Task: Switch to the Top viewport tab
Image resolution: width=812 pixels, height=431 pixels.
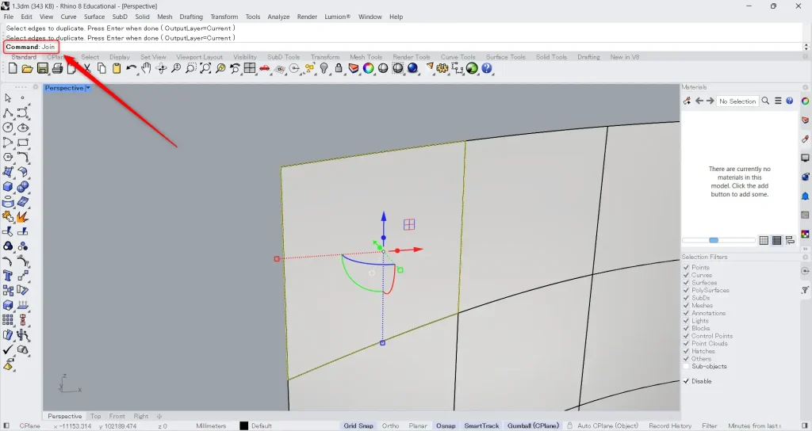Action: click(96, 416)
